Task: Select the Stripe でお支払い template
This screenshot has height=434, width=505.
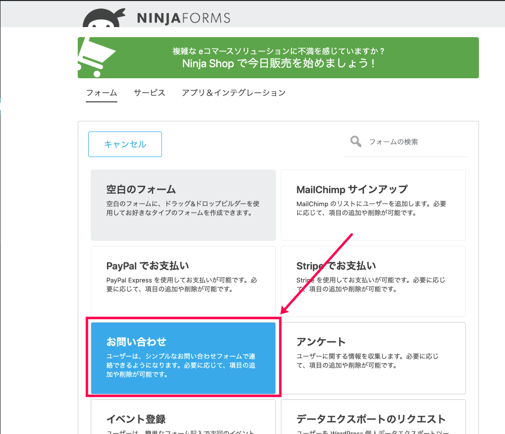Action: coord(373,281)
